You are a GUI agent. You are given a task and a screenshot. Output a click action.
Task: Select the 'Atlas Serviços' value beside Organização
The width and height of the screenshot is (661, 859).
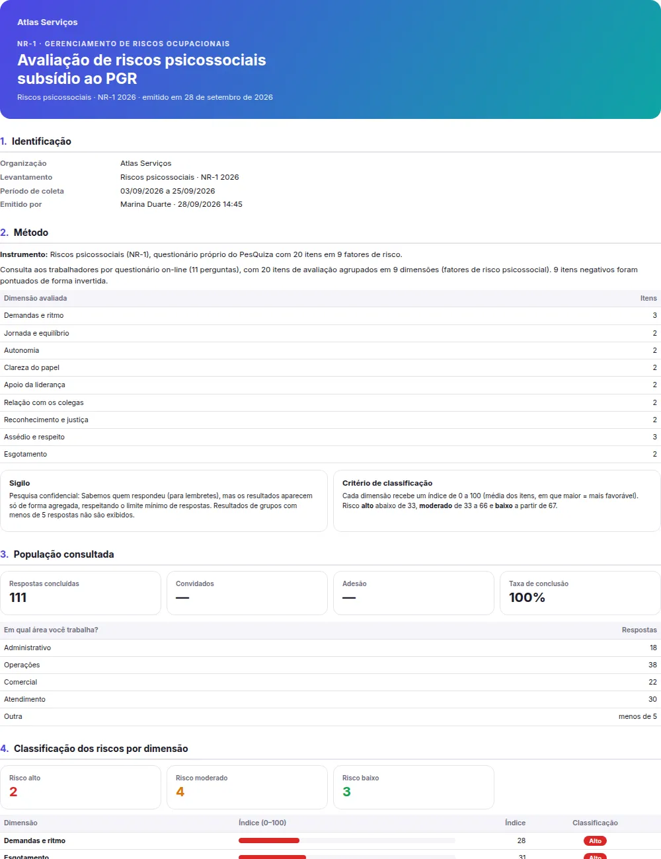pyautogui.click(x=145, y=163)
